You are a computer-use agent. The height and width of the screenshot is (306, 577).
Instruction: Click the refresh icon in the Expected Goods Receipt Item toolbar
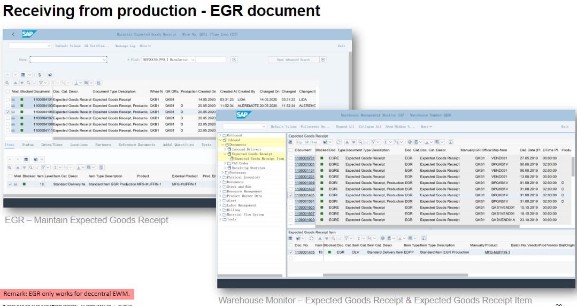pyautogui.click(x=312, y=238)
